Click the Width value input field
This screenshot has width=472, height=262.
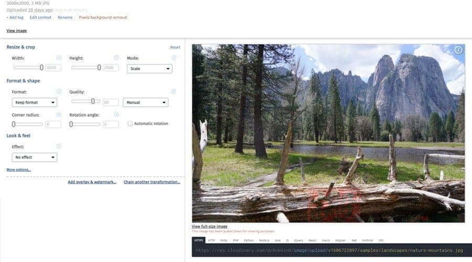coord(53,68)
